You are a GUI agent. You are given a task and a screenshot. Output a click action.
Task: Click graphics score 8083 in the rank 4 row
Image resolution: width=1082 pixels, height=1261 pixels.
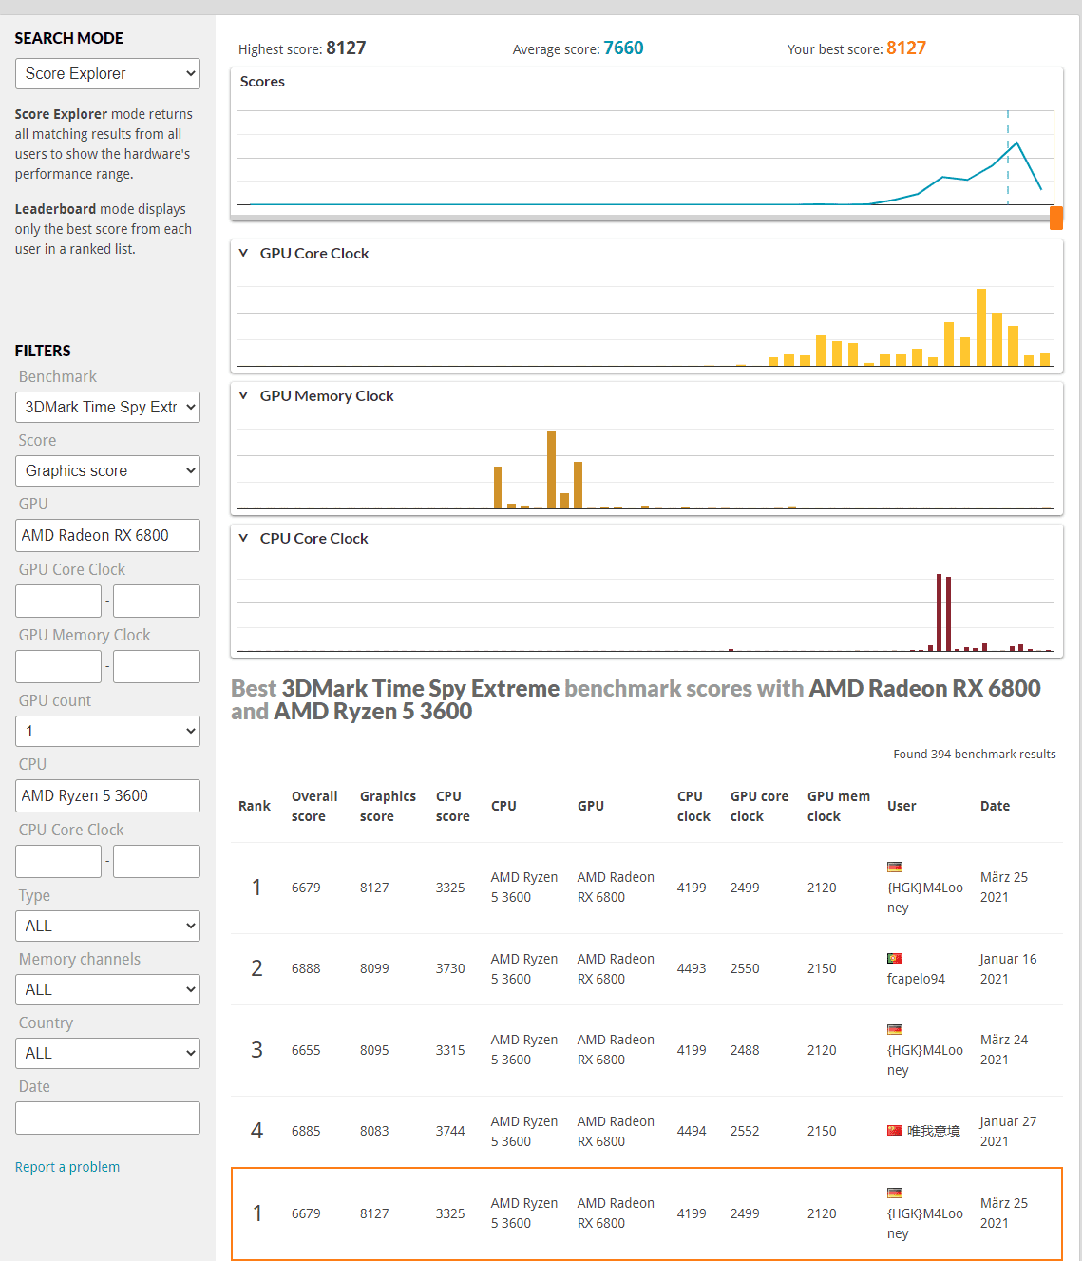click(x=374, y=1131)
